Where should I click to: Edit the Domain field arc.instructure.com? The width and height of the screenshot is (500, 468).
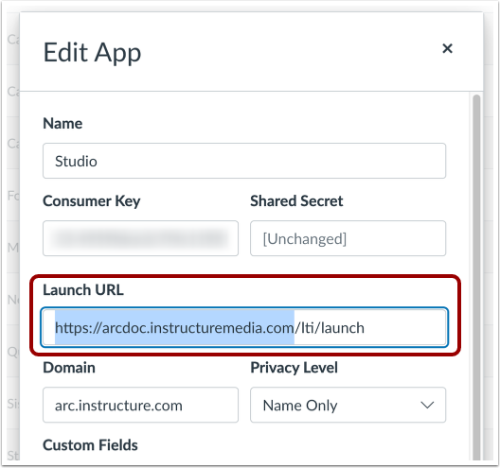140,405
